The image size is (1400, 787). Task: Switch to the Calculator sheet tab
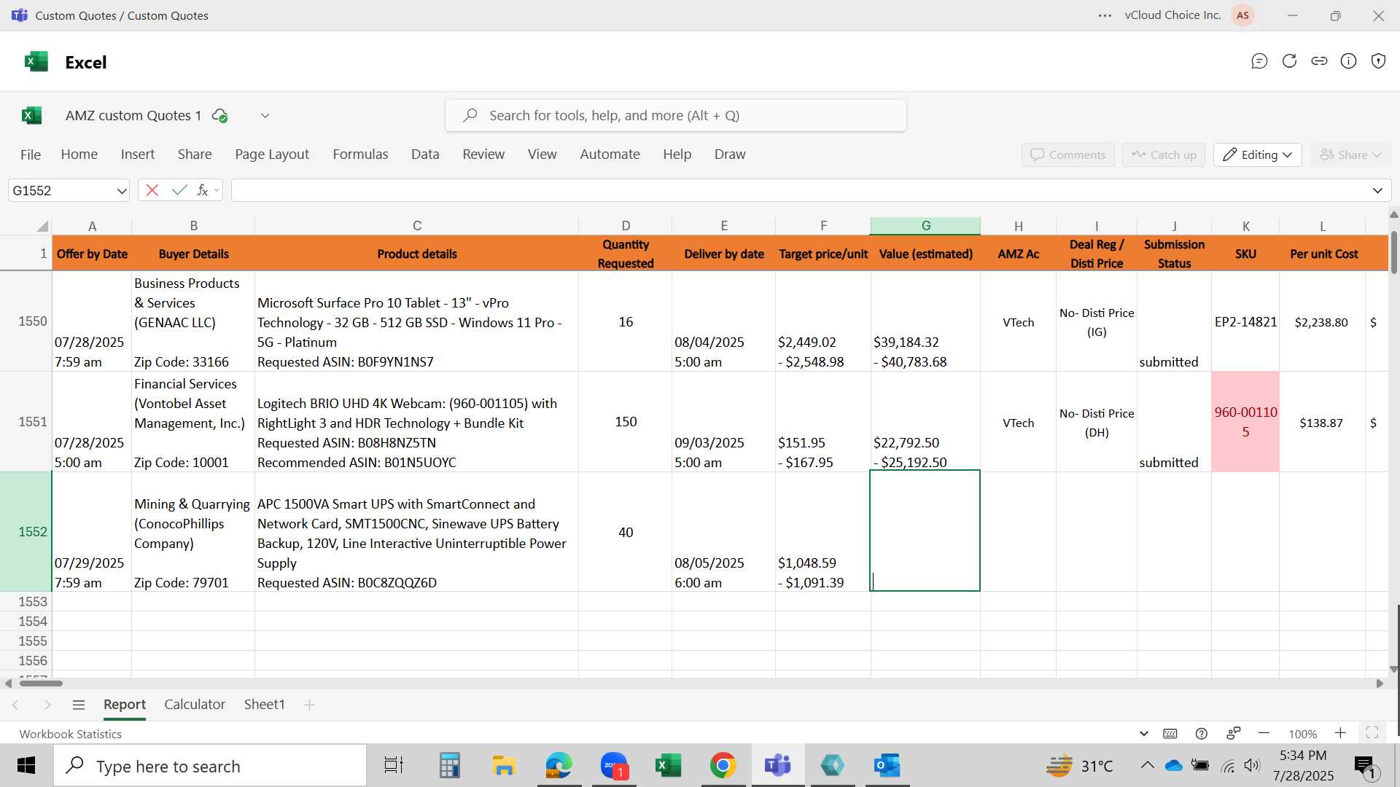[x=195, y=705]
